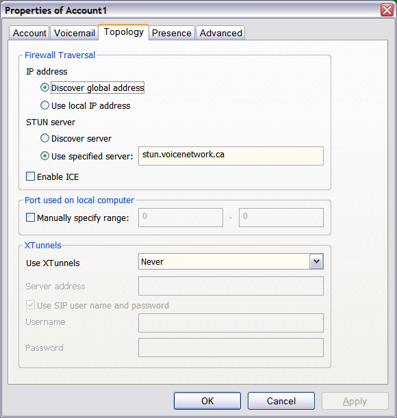Switch to the Account tab

click(29, 33)
